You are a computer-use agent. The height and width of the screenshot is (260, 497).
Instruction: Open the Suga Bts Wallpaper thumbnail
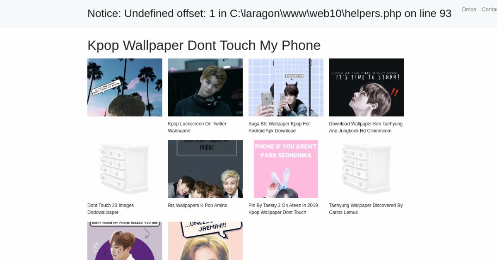coord(286,87)
